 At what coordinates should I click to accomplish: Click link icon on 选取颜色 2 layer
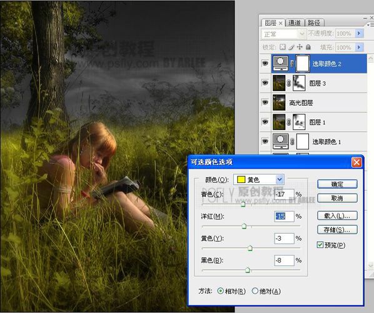click(292, 63)
